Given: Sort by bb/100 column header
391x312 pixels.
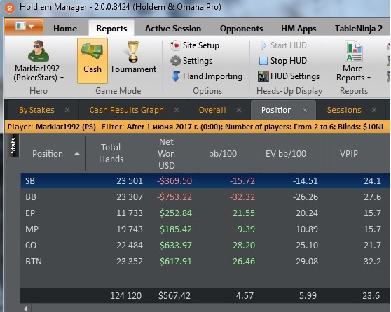Looking at the screenshot, I should tap(223, 154).
